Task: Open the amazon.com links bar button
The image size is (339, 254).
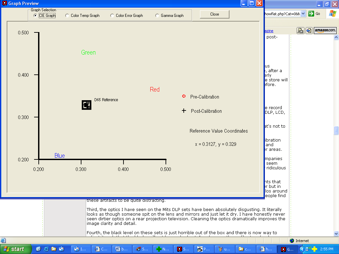Action: point(325,30)
